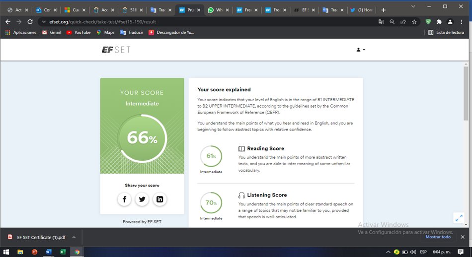Click the EF SET logo

(x=116, y=50)
